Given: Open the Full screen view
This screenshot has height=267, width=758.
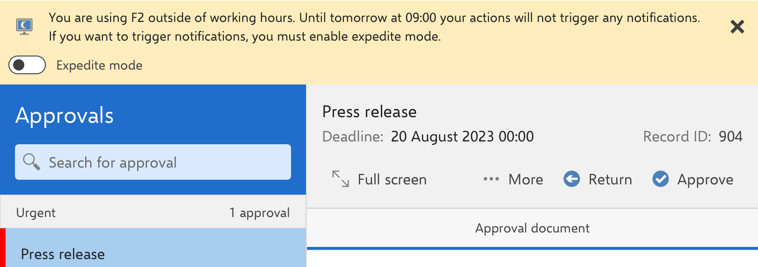Looking at the screenshot, I should pos(392,180).
